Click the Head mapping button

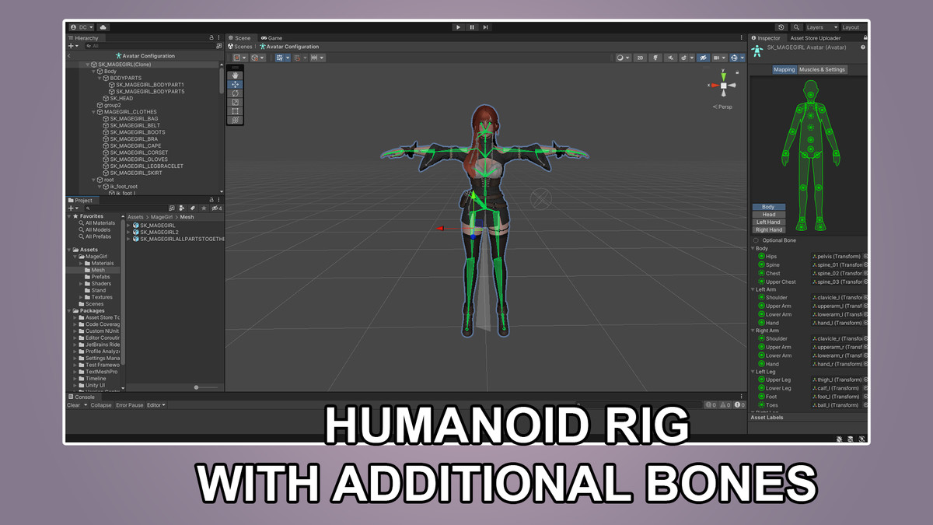tap(769, 215)
